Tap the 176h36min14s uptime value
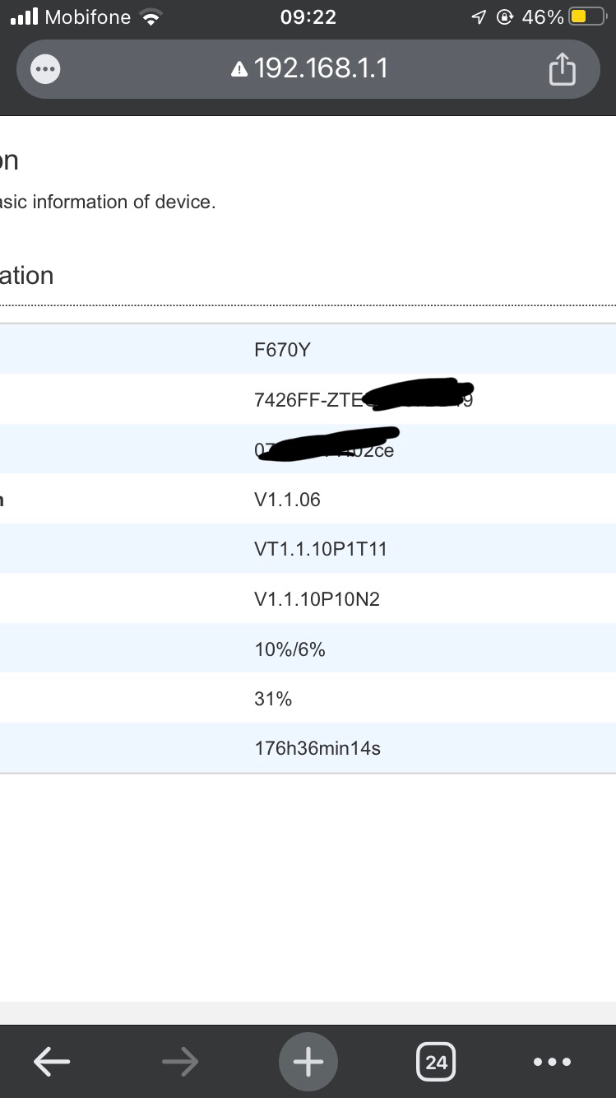The height and width of the screenshot is (1098, 616). pyautogui.click(x=317, y=748)
